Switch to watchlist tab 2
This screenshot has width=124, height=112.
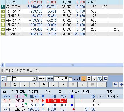[15, 84]
